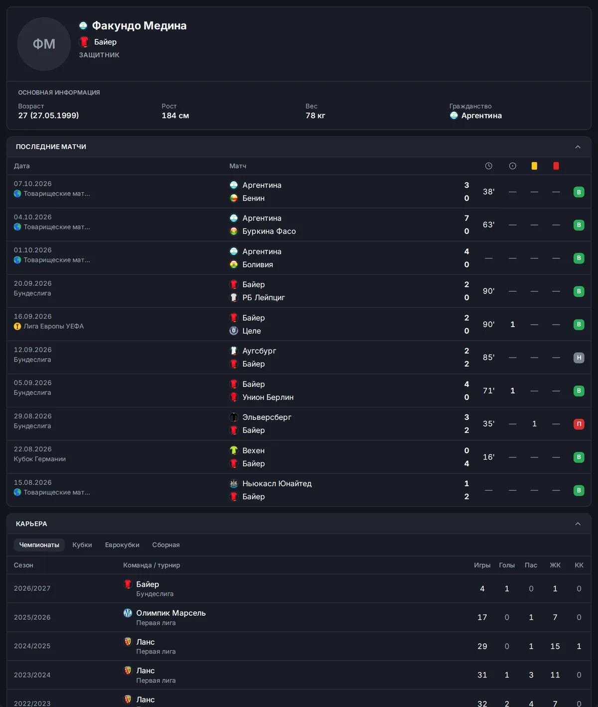
Task: Collapse the Последние матчи section
Action: tap(578, 147)
